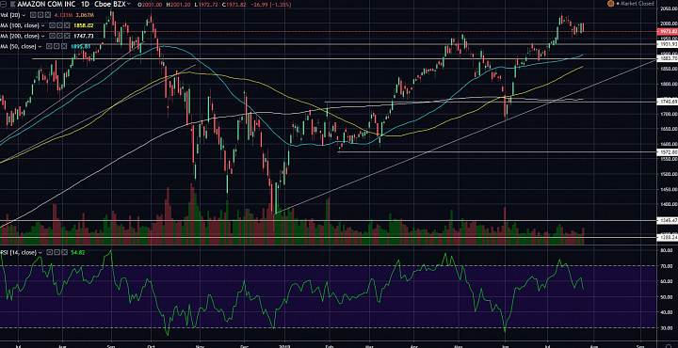Expand MA (100, close) legend dropdown arrow
Image resolution: width=678 pixels, height=348 pixels.
pyautogui.click(x=42, y=26)
